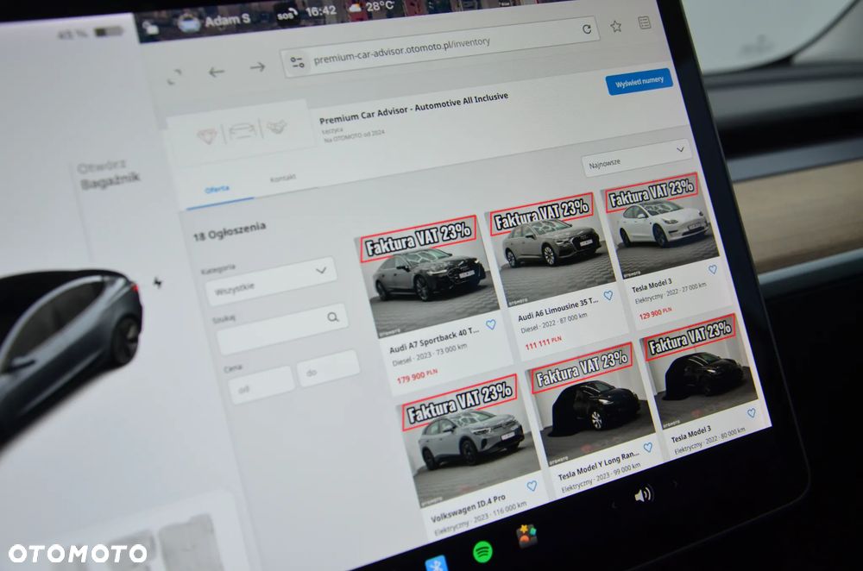Open Audi A6 Limousine 35 T... title

[557, 310]
